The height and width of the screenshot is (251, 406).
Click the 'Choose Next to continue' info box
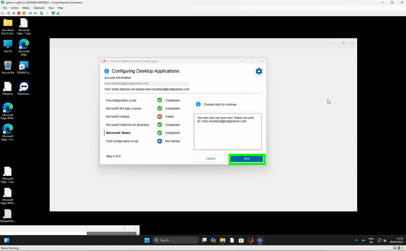[x=227, y=104]
